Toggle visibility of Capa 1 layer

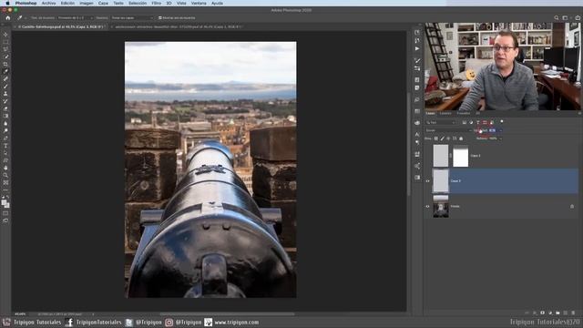(427, 156)
